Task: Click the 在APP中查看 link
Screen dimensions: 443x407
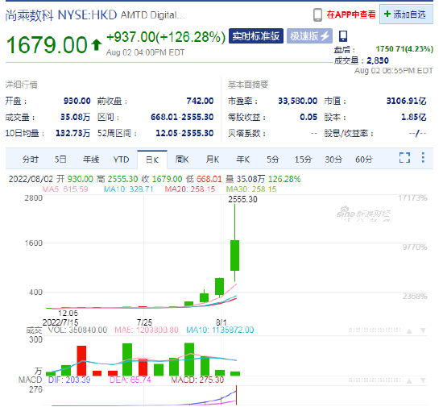Action: [x=351, y=15]
